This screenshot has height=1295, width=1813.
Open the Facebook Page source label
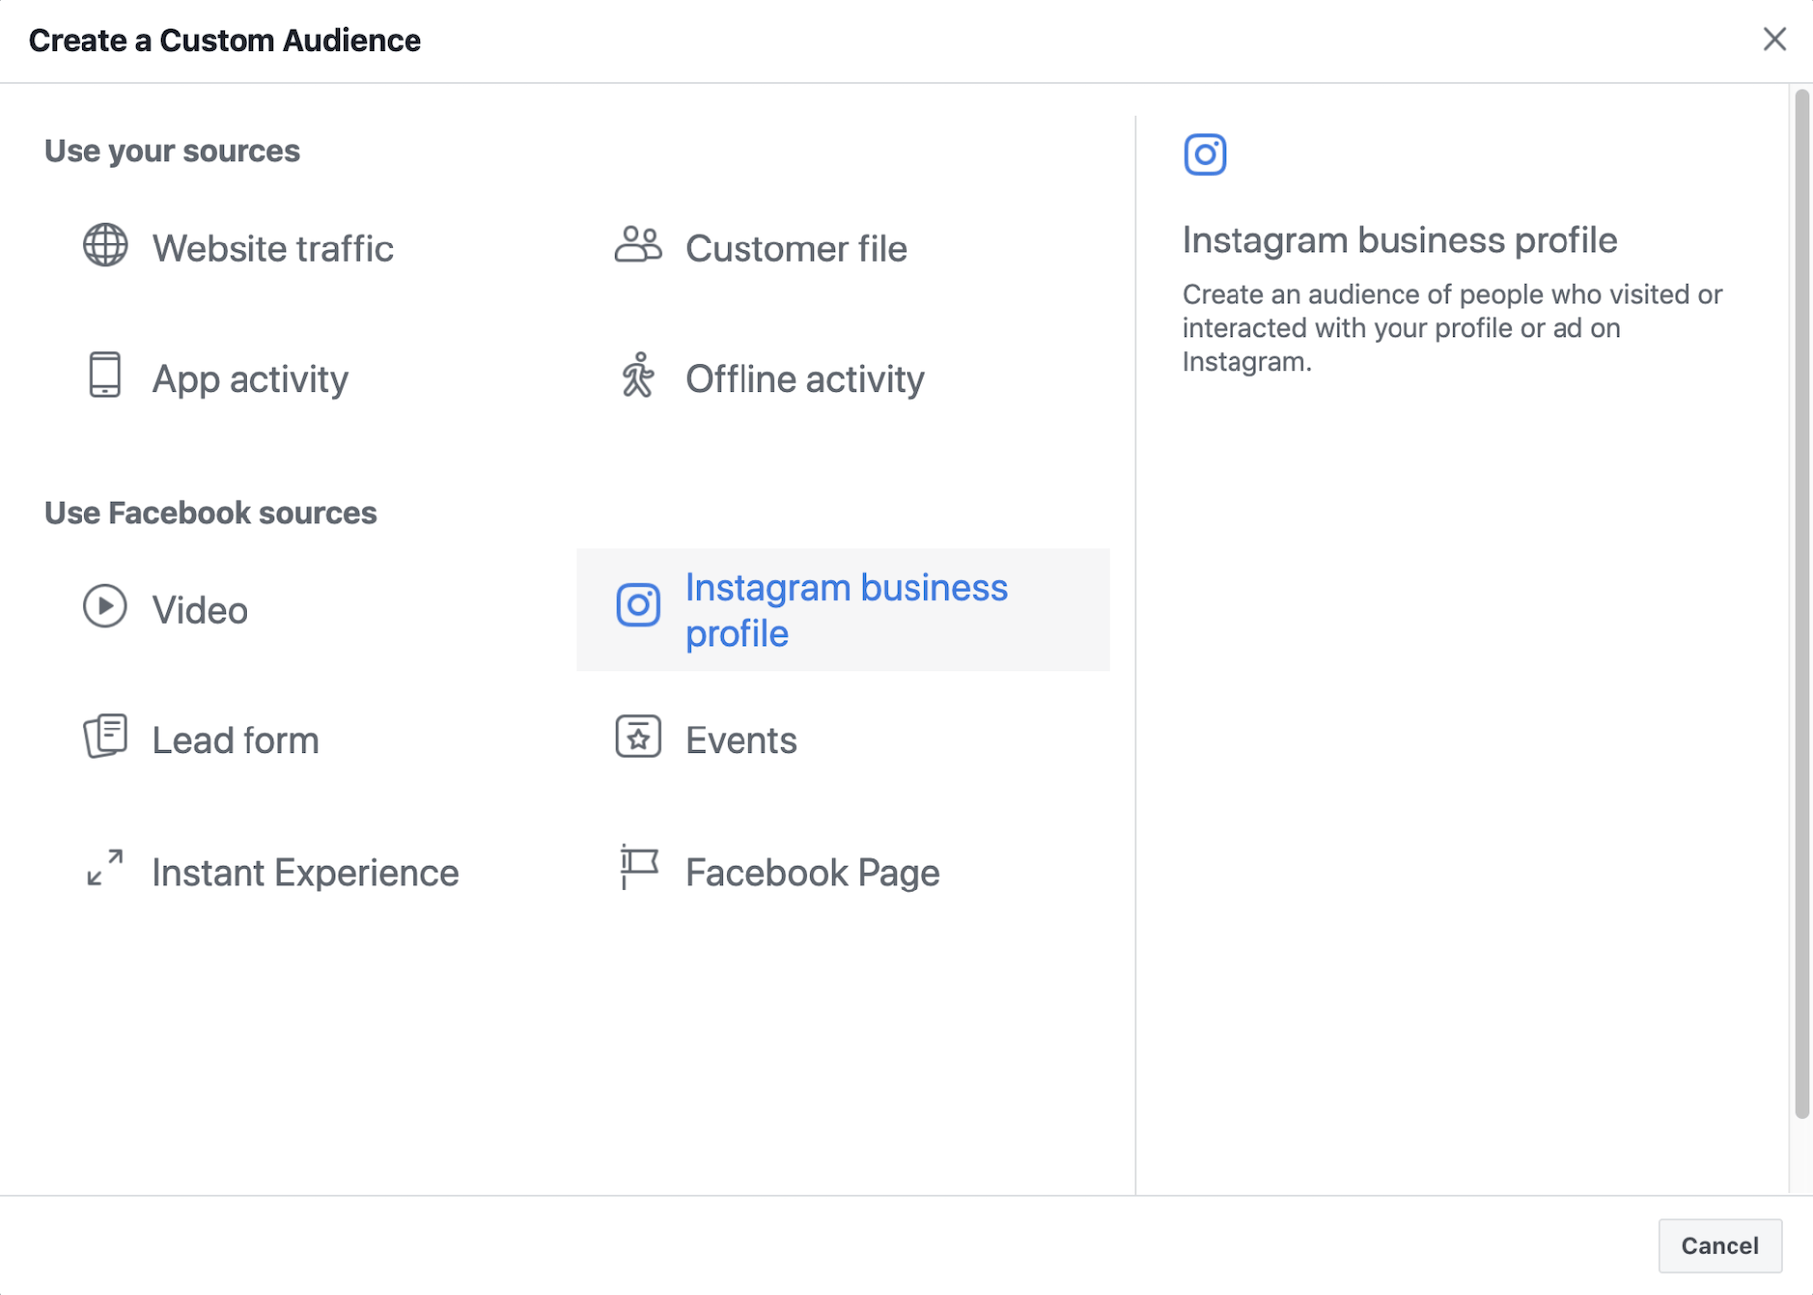(x=812, y=873)
